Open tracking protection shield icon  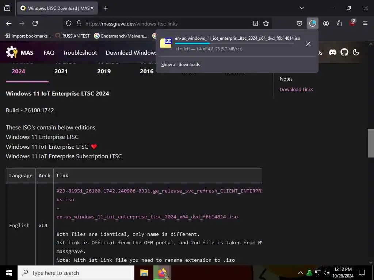[x=69, y=24]
